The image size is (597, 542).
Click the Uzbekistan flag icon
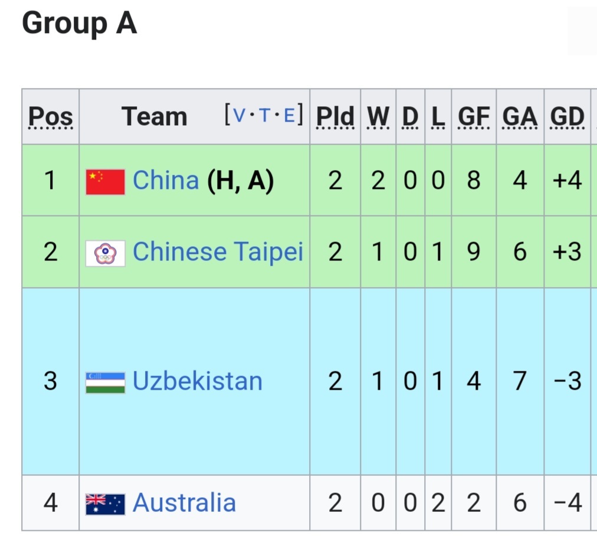pyautogui.click(x=105, y=382)
